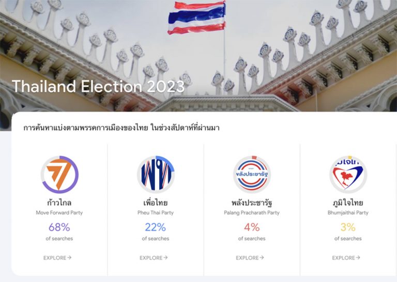
Task: Select the ก้าวไกล party name
Action: 59,203
